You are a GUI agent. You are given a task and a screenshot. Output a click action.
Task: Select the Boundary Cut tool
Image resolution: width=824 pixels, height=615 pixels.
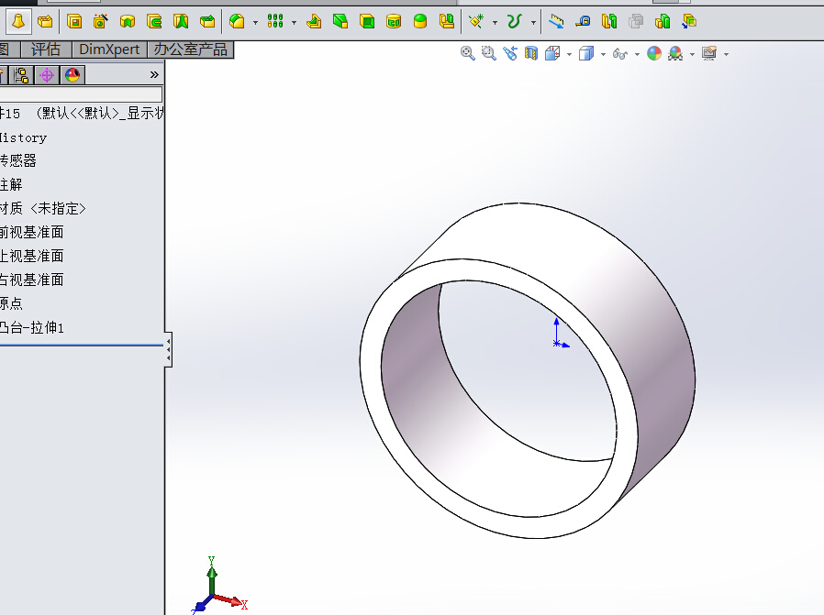(207, 21)
